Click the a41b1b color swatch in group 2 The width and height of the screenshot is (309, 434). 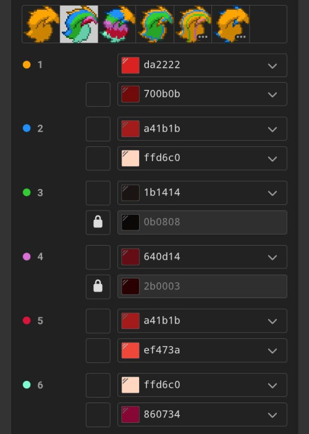(130, 128)
